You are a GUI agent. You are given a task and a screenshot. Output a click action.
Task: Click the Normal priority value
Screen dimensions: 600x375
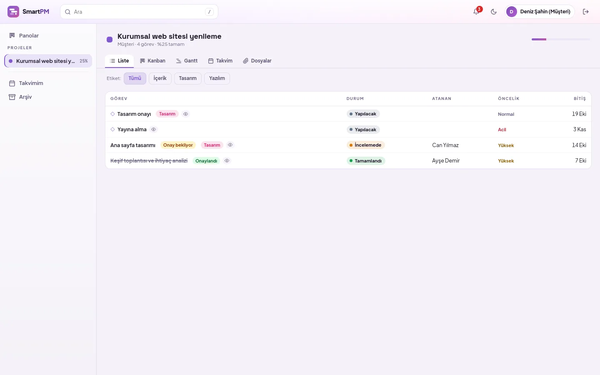pyautogui.click(x=506, y=114)
